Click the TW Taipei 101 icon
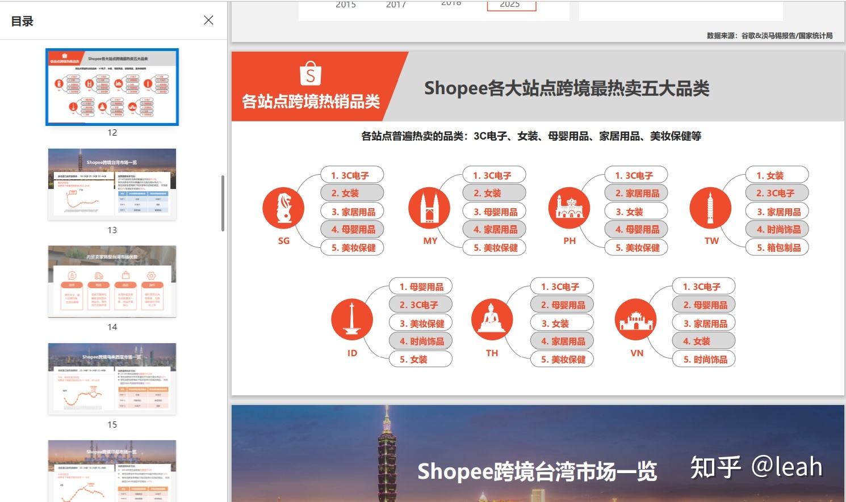This screenshot has width=846, height=502. (711, 208)
